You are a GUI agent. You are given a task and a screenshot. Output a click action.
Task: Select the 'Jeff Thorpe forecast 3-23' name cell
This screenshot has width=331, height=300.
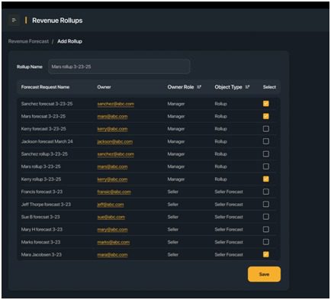pos(46,205)
